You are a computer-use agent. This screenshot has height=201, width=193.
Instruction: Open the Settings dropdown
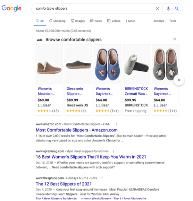159,21
